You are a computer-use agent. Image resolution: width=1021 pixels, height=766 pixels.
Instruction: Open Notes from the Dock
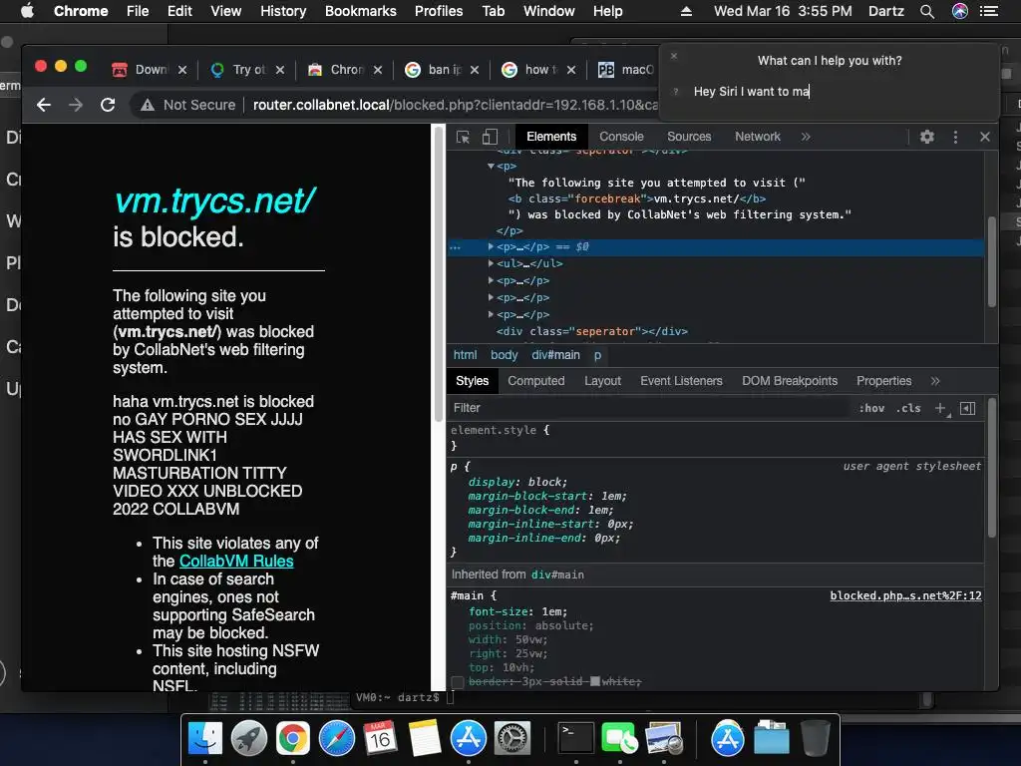pos(425,739)
